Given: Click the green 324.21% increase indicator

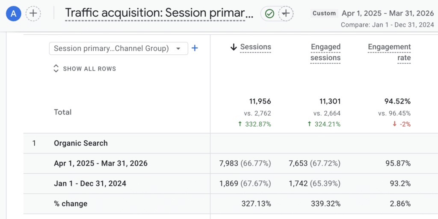Looking at the screenshot, I should pyautogui.click(x=324, y=124).
